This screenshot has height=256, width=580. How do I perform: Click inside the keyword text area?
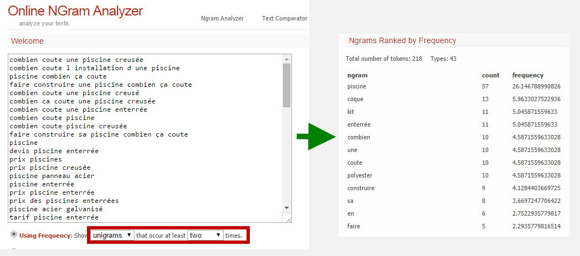pyautogui.click(x=145, y=138)
